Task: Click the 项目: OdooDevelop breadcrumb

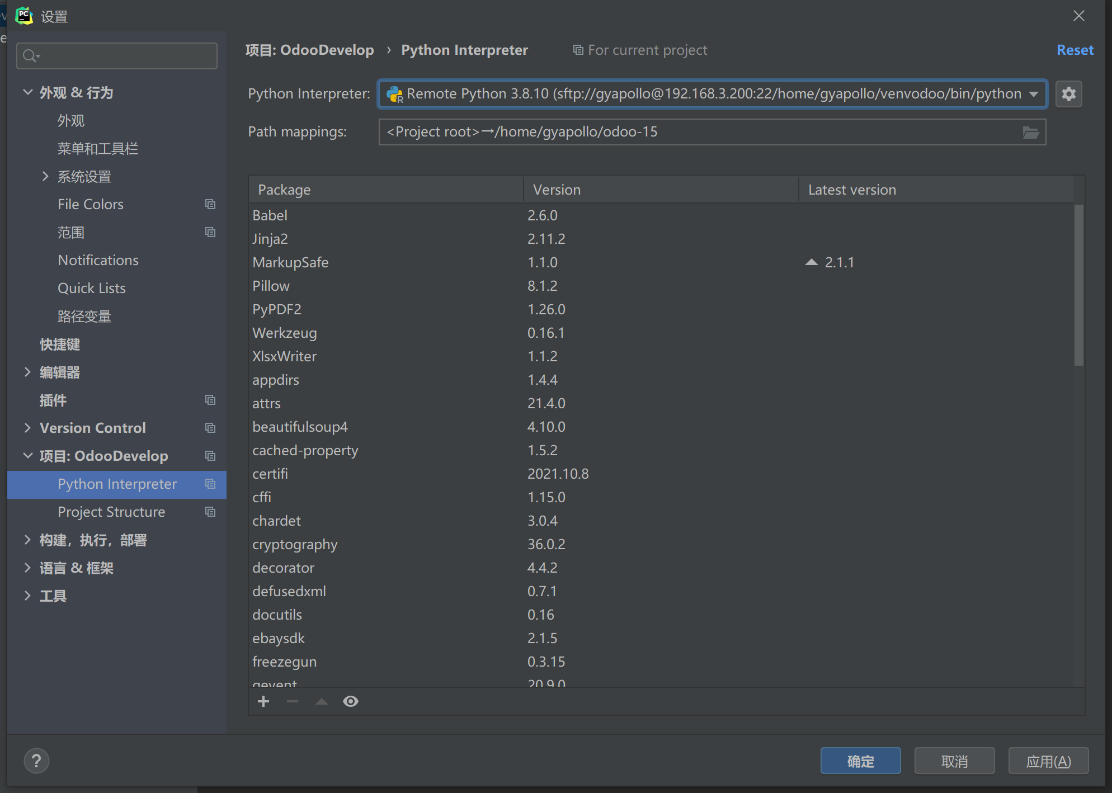Action: [x=310, y=50]
